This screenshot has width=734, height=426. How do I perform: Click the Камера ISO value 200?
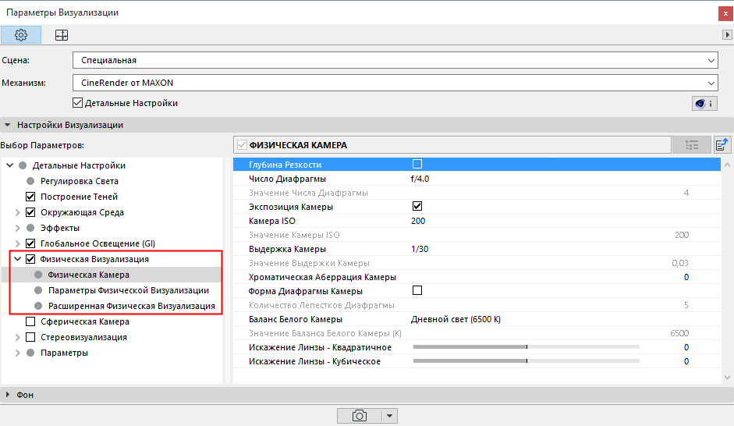point(418,221)
